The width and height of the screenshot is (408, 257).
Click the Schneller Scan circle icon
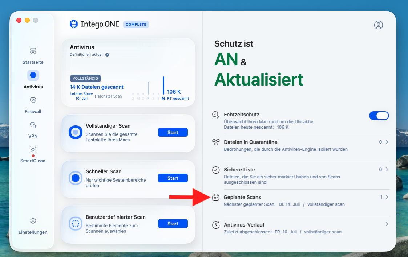coord(76,178)
